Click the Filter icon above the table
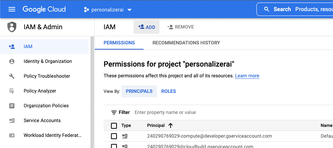 pos(114,112)
